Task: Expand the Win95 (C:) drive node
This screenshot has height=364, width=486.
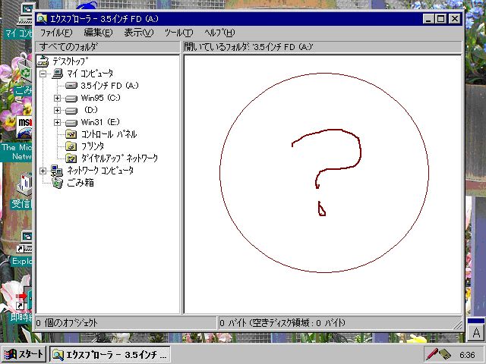Action: pyautogui.click(x=57, y=98)
